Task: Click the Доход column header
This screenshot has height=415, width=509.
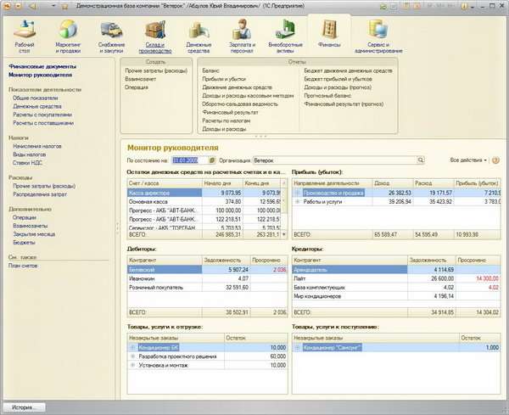Action: click(393, 183)
